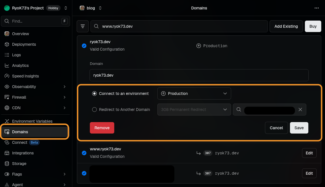
Task: Click the redirect domain search icon
Action: [239, 110]
